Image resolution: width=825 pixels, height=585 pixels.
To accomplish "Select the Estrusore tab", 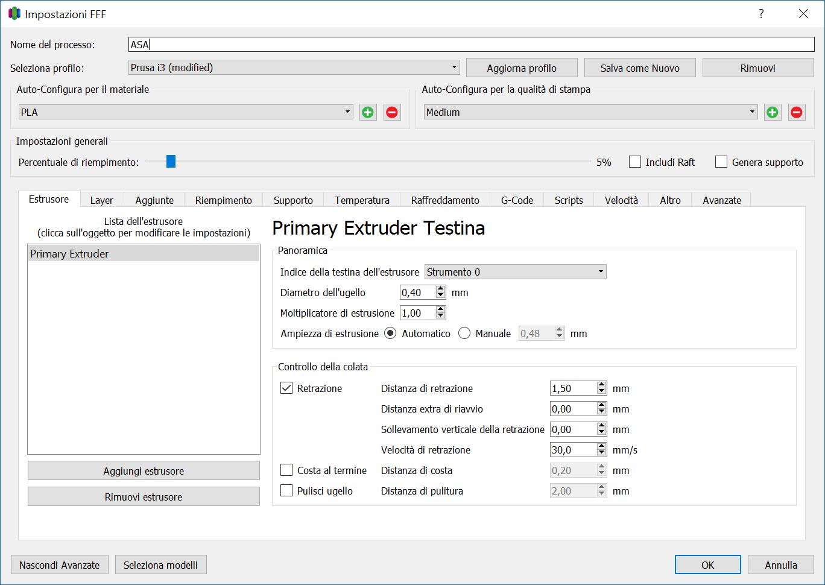I will 49,199.
